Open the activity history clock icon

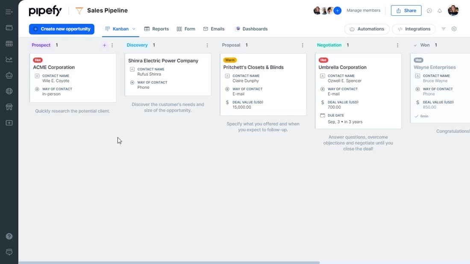(429, 11)
